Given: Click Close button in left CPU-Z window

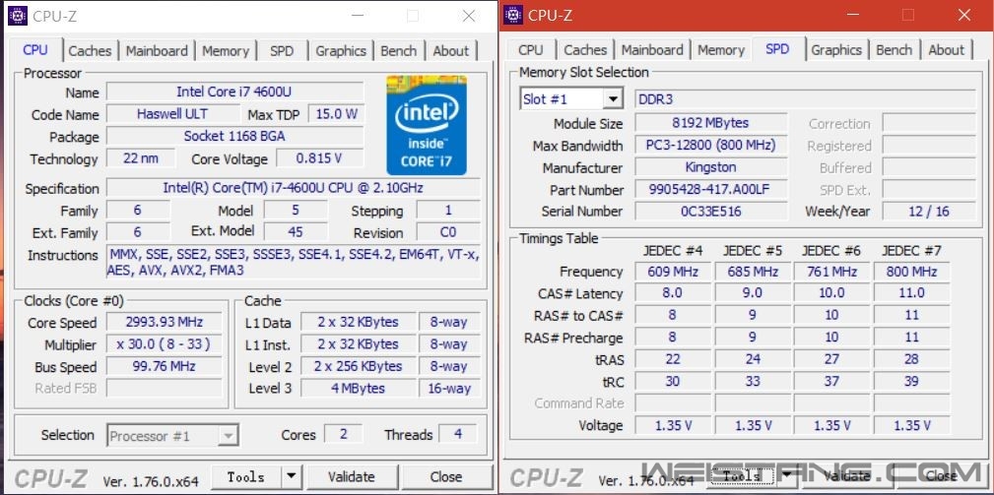Looking at the screenshot, I should tap(446, 476).
